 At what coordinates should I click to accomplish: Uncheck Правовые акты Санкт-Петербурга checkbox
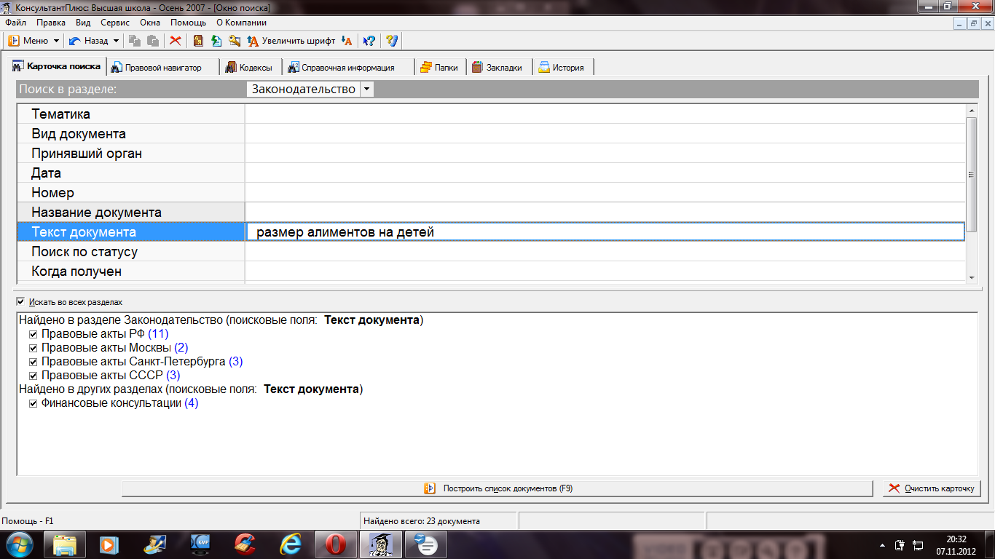(33, 362)
